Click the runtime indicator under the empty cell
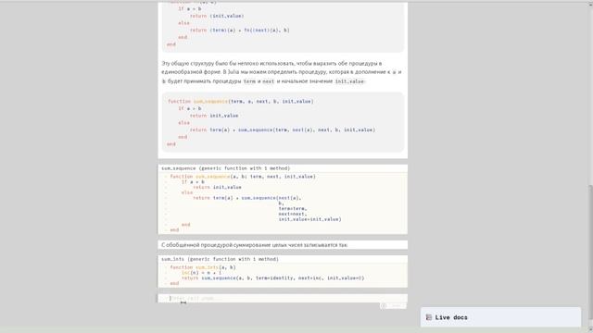Screen dimensions: 593x333 393,306
